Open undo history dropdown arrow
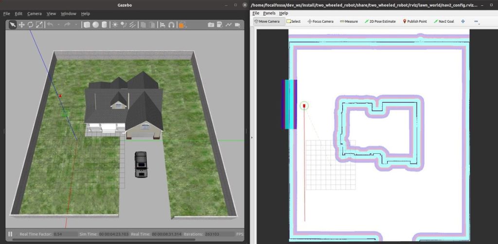 (x=58, y=24)
